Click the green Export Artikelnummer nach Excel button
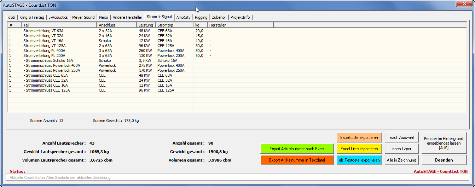The width and height of the screenshot is (475, 187). tap(297, 149)
